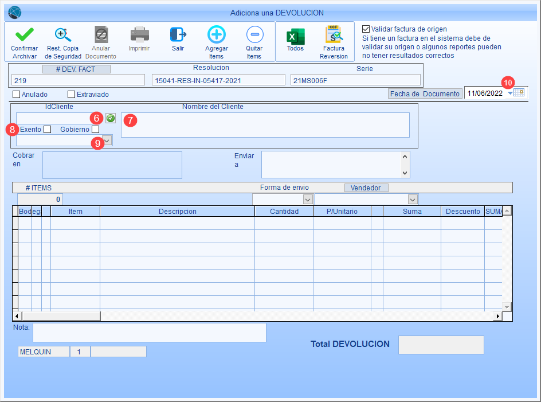
Task: Toggle Validar factura de origen checkbox
Action: click(366, 29)
